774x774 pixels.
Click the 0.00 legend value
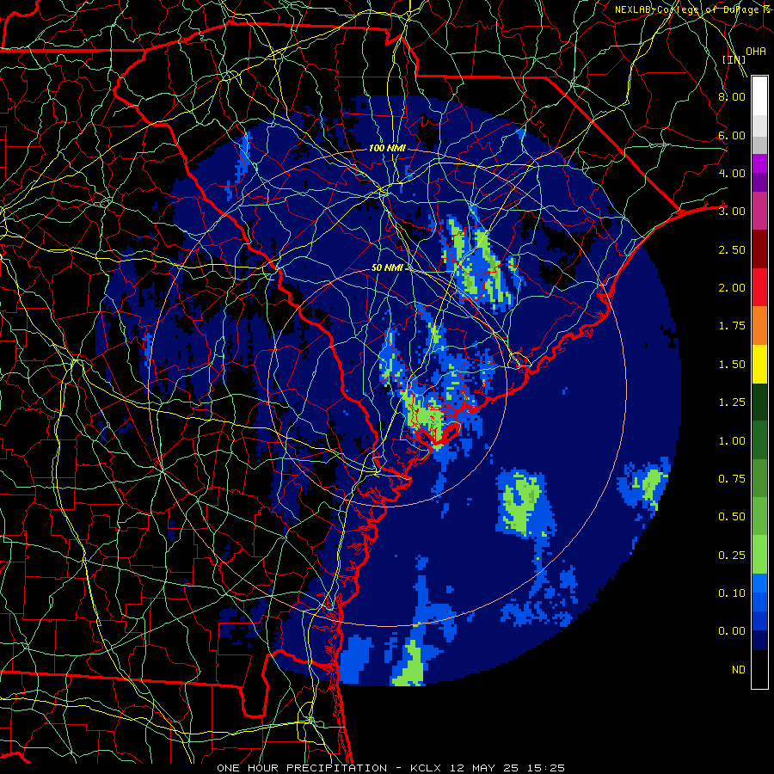coord(732,631)
